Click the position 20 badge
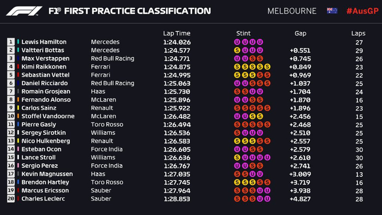This screenshot has width=382, height=215. click(x=11, y=199)
